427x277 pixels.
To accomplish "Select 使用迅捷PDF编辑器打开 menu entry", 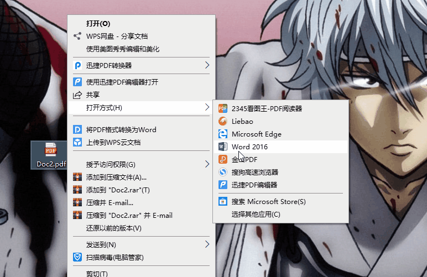I will pos(141,82).
